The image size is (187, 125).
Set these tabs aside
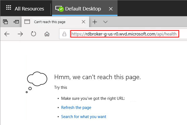16,22
